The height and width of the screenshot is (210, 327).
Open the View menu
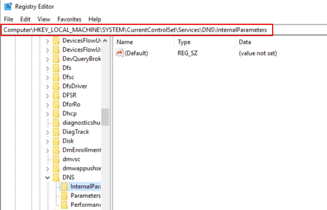tap(44, 19)
